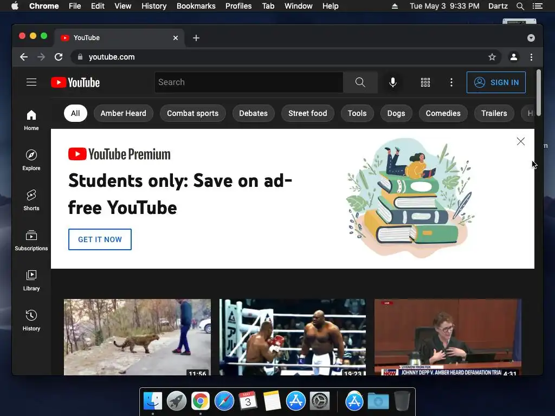Open Chrome profile avatar button
Viewport: 555px width, 416px height.
point(514,57)
